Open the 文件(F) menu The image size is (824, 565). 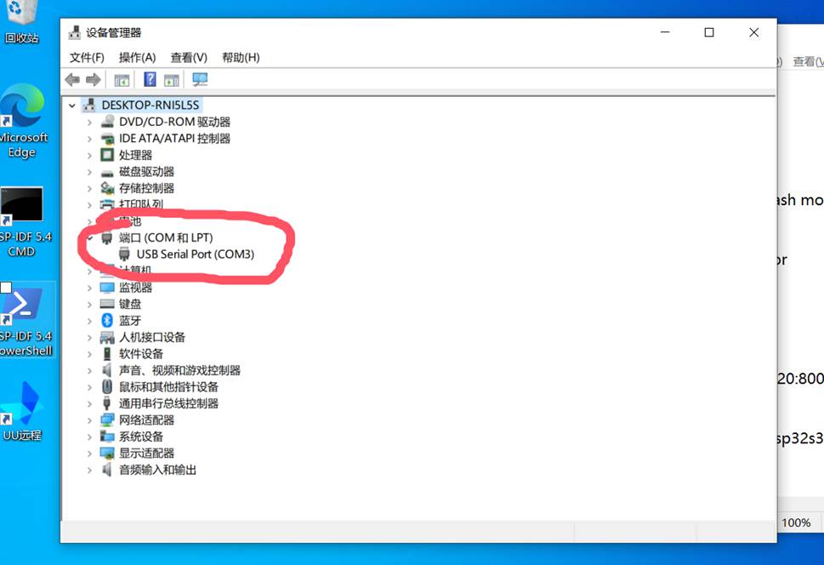87,57
